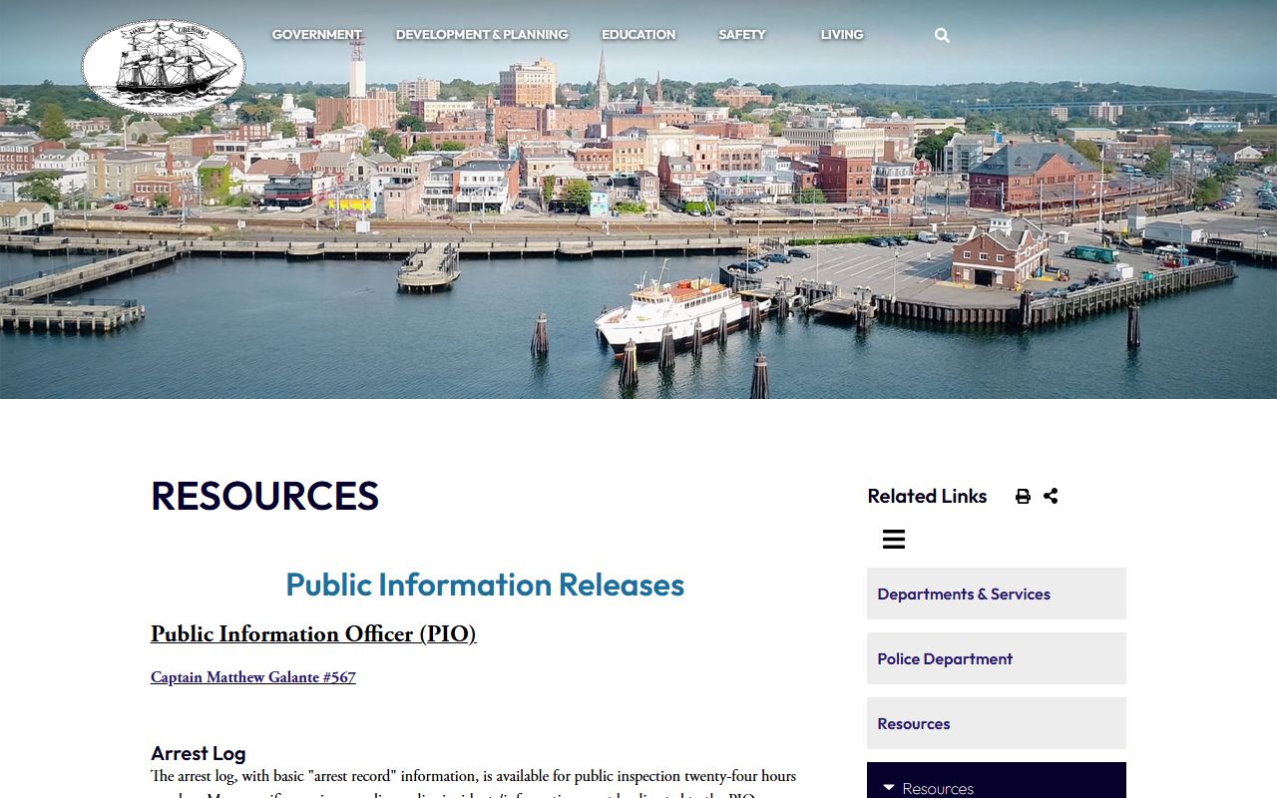Image resolution: width=1277 pixels, height=798 pixels.
Task: Open the Education menu
Action: point(638,34)
